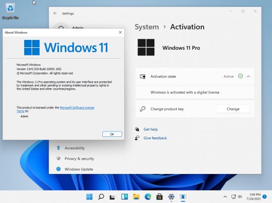Click the Settings gear on taskbar
Screen dimensions: 272x203
(171, 197)
